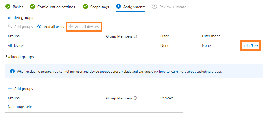Click the Filter value None for All devices
This screenshot has width=263, height=117.
165,46
